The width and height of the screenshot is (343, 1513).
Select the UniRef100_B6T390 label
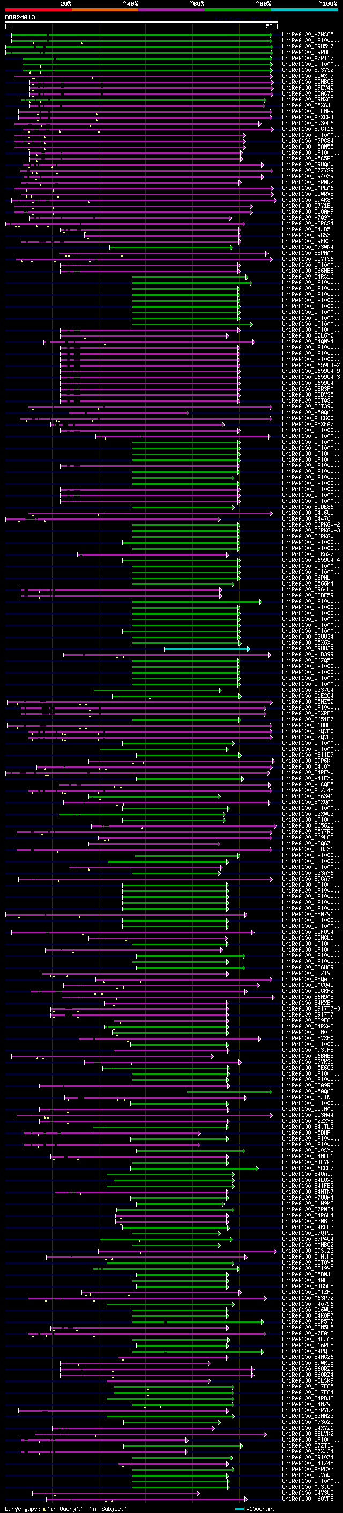[x=308, y=406]
